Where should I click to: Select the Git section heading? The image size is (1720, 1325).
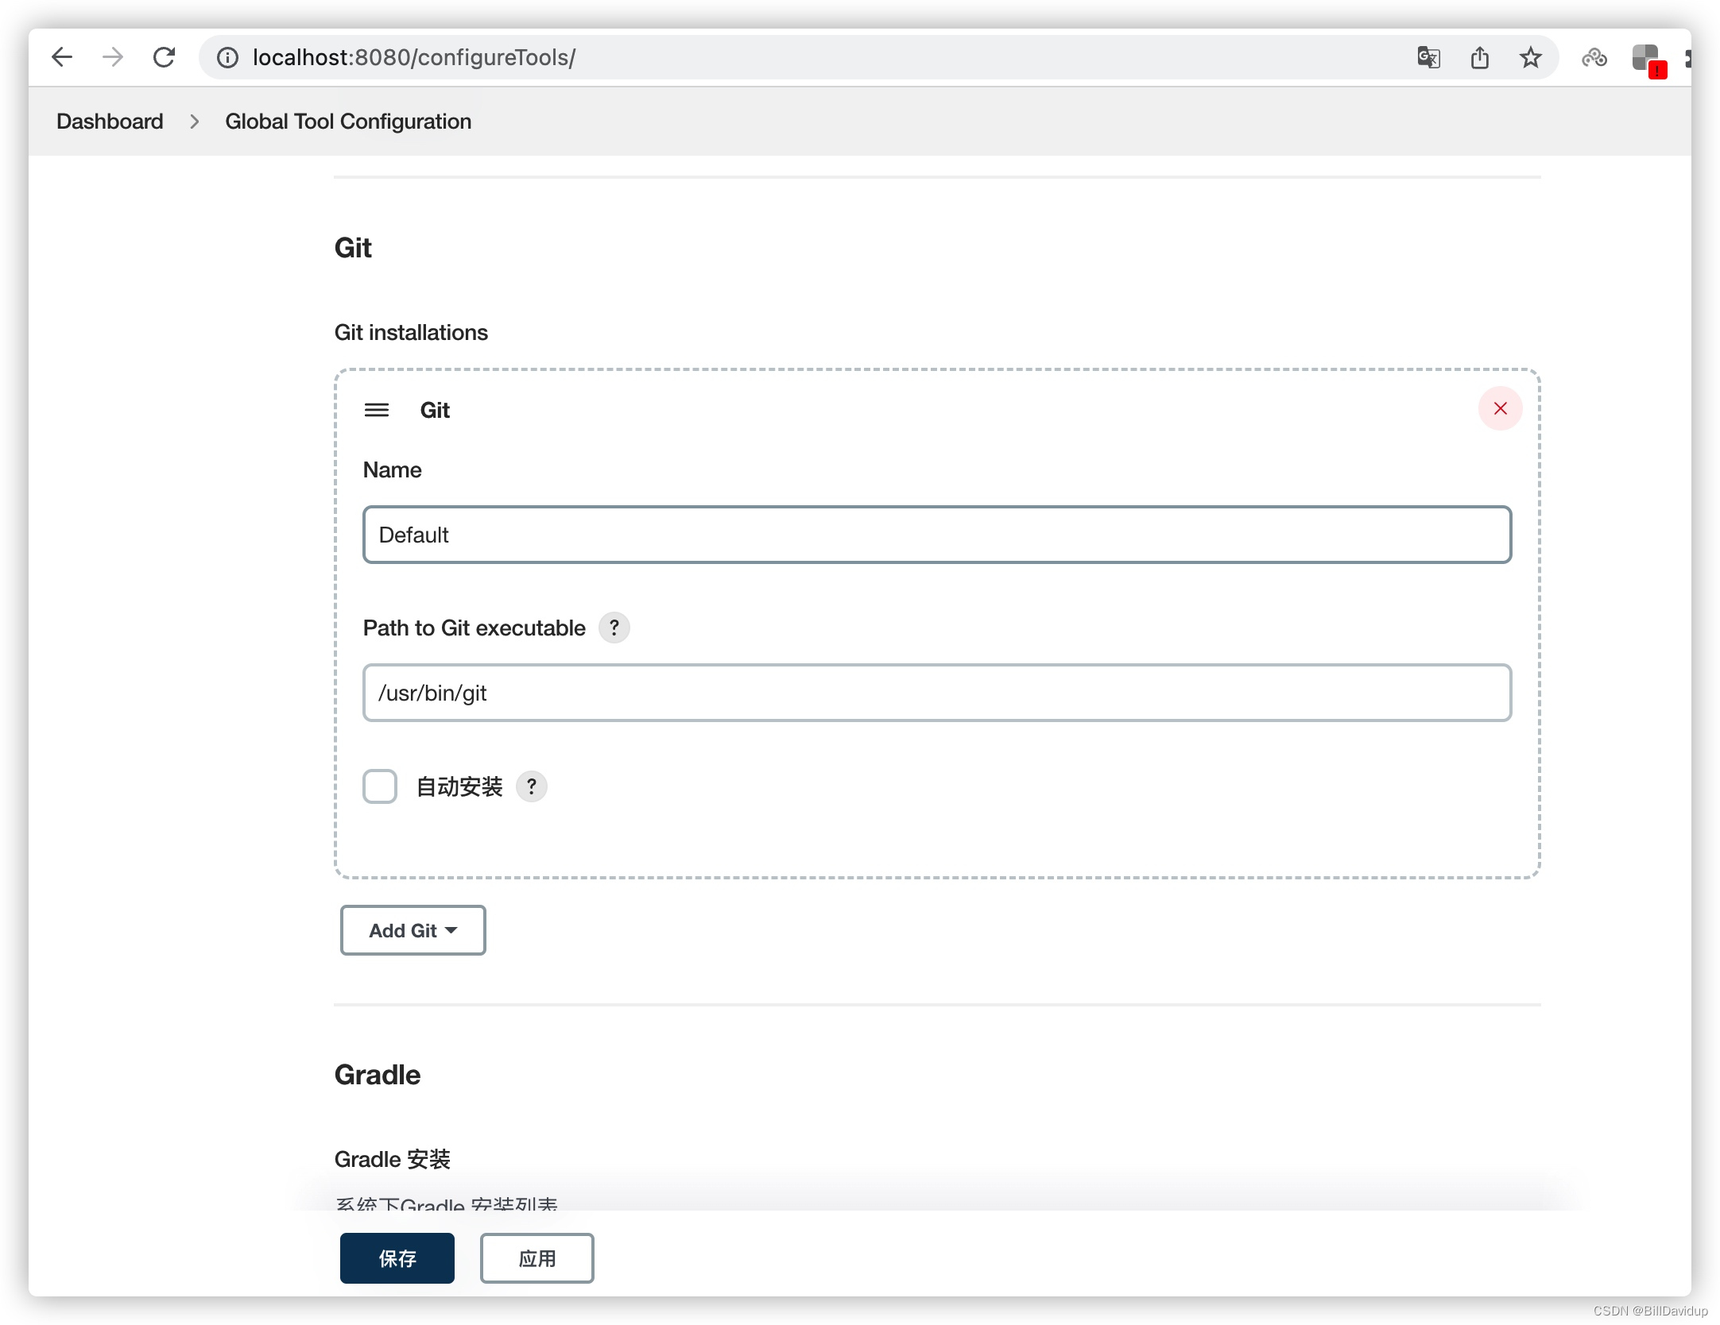(x=353, y=248)
